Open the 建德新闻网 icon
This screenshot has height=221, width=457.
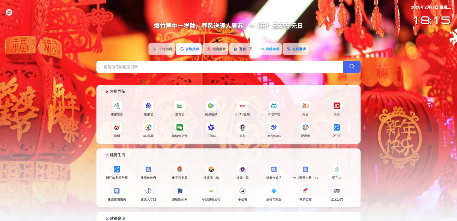tap(180, 191)
